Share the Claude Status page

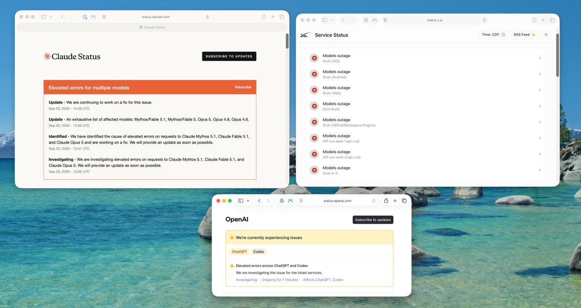point(264,16)
